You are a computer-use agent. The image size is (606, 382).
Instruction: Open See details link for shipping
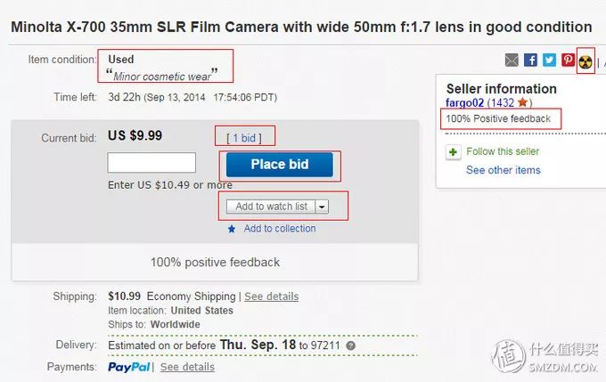(x=271, y=297)
